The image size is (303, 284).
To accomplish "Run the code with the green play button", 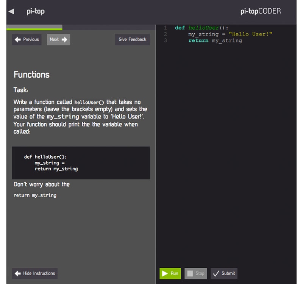I will coord(170,273).
